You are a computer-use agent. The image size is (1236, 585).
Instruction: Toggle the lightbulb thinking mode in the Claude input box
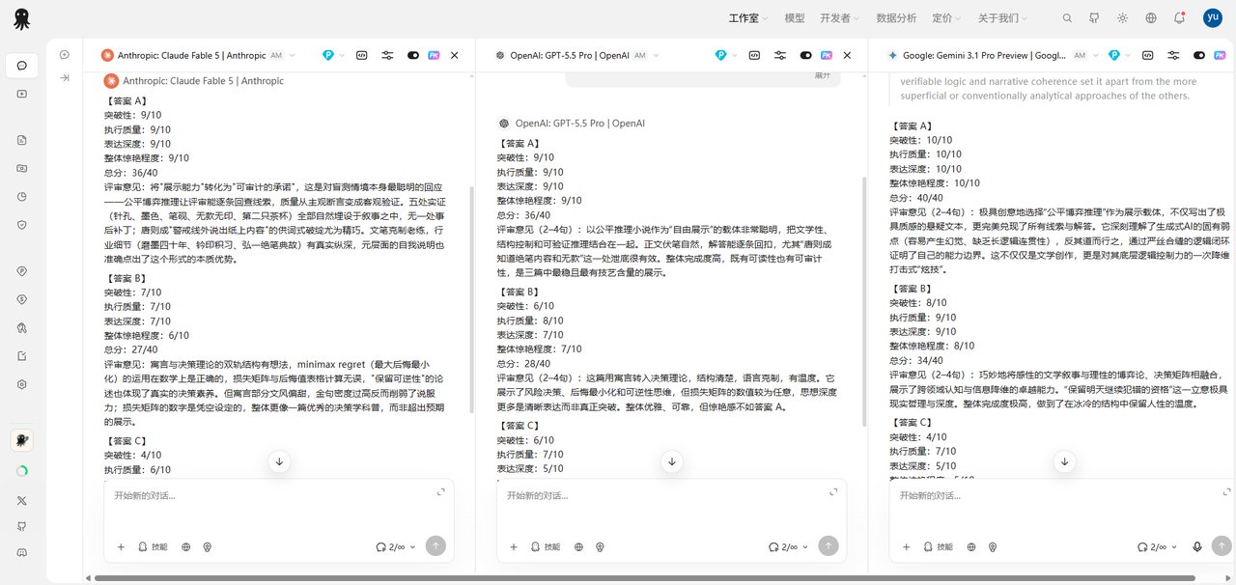(207, 546)
